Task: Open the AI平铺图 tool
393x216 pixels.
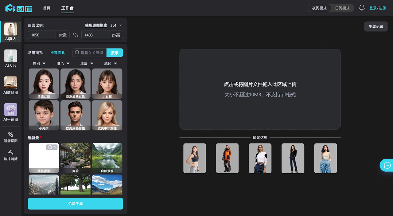Action: (x=11, y=112)
